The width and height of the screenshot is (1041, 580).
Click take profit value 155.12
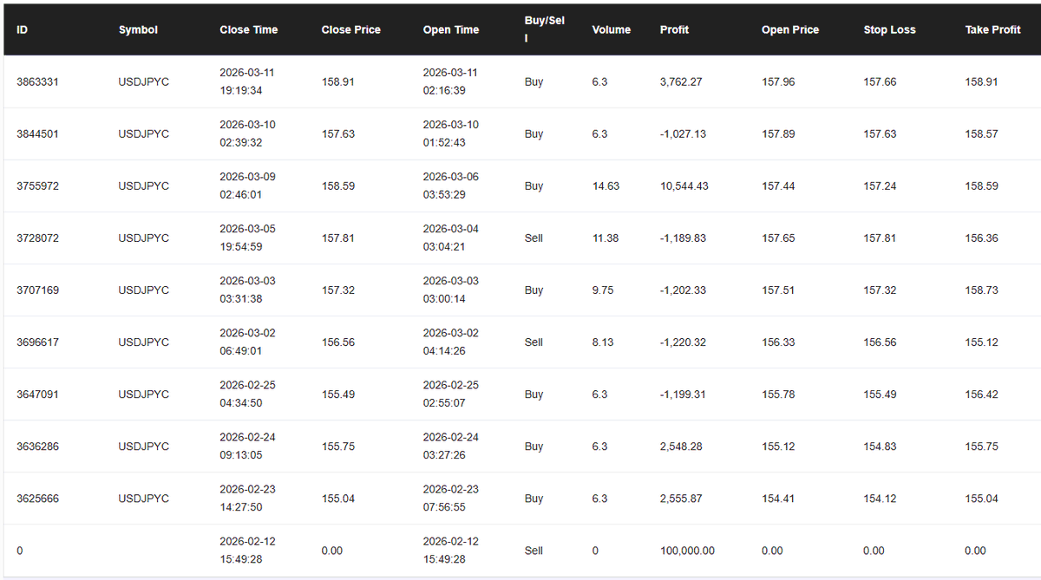point(981,342)
